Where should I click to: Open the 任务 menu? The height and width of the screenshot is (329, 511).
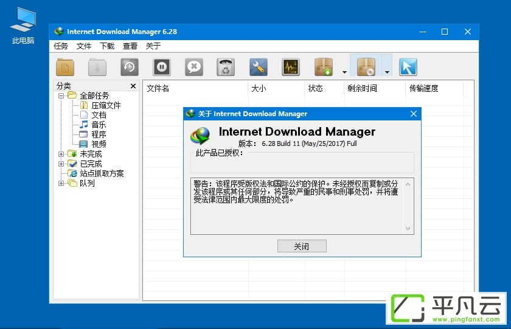(61, 46)
